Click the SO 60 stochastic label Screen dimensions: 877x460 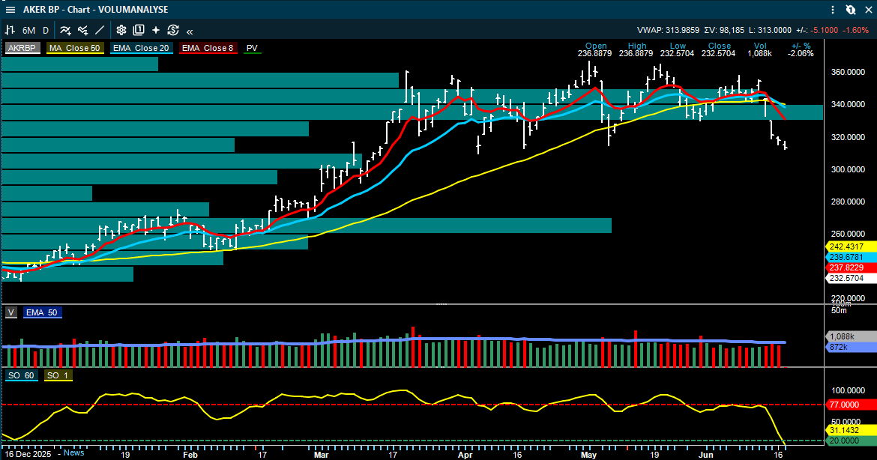pyautogui.click(x=21, y=375)
